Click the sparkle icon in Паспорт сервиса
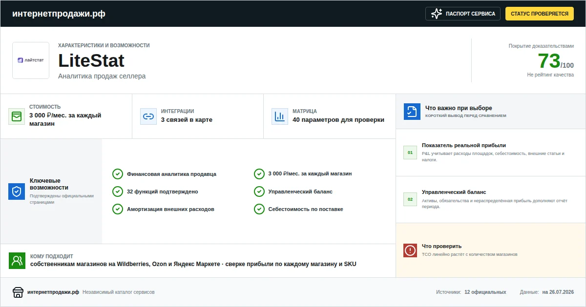586x307 pixels. pyautogui.click(x=437, y=14)
